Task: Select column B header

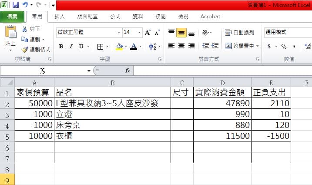Action: (x=112, y=83)
